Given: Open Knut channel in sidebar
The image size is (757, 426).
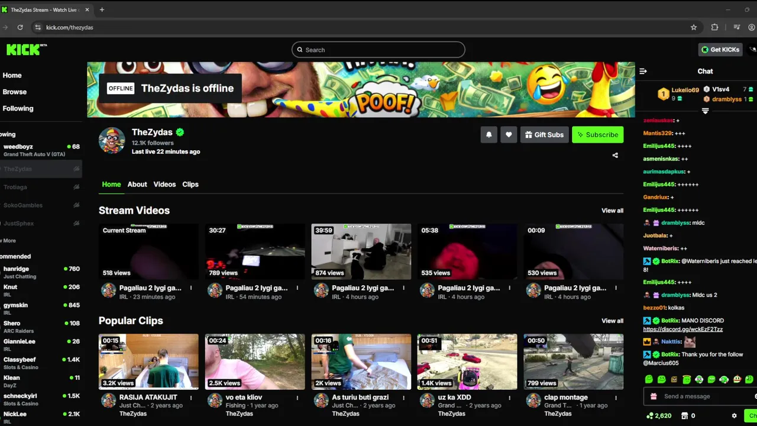Looking at the screenshot, I should [40, 291].
